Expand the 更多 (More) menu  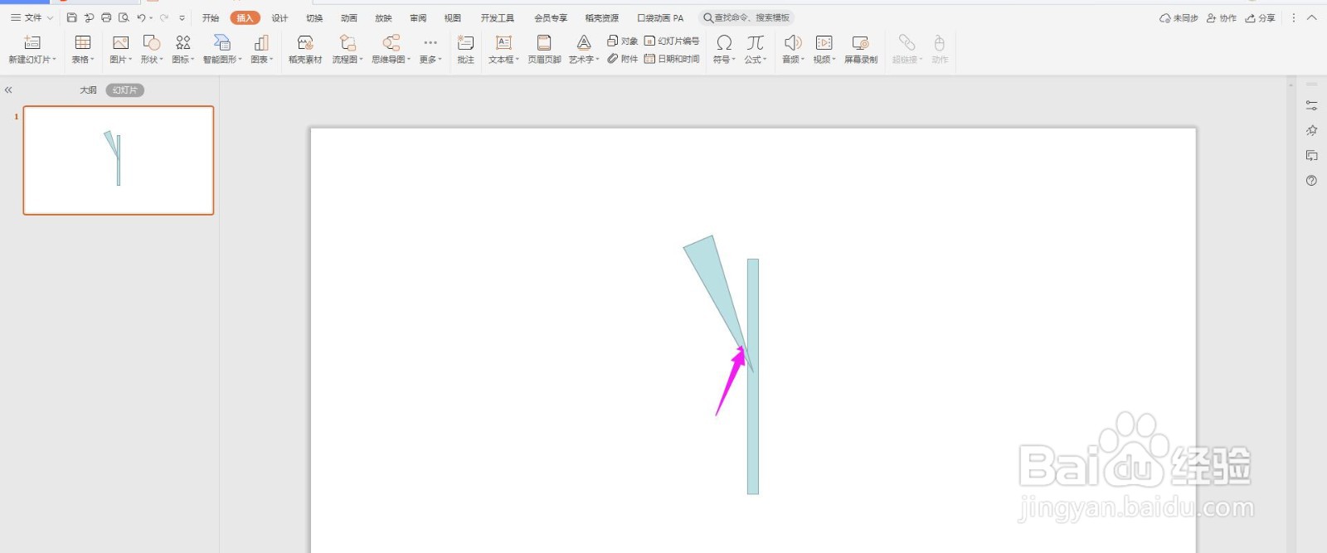click(430, 49)
